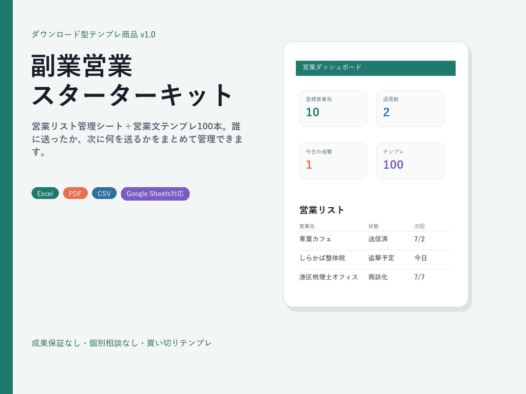The height and width of the screenshot is (394, 526).
Task: Click the CSV format badge
Action: point(104,193)
